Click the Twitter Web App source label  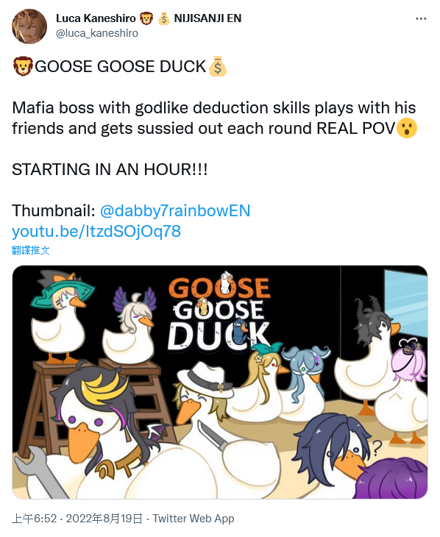(x=194, y=519)
